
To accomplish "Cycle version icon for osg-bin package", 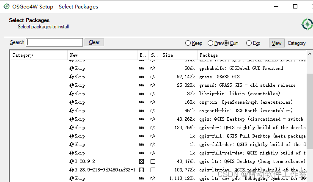I will click(x=71, y=102).
